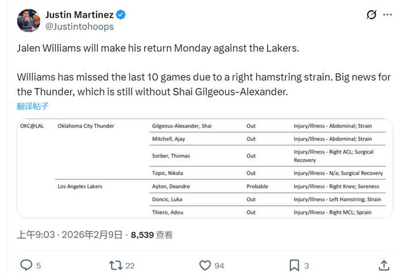Viewport: 402px width, 276px height.
Task: Click the Grok icon on the post
Action: click(371, 14)
